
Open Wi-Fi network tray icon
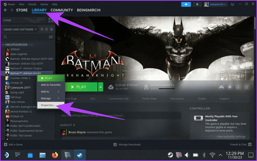212,155
